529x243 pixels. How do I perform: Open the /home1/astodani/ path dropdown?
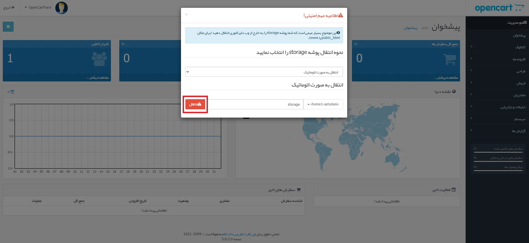pyautogui.click(x=323, y=104)
